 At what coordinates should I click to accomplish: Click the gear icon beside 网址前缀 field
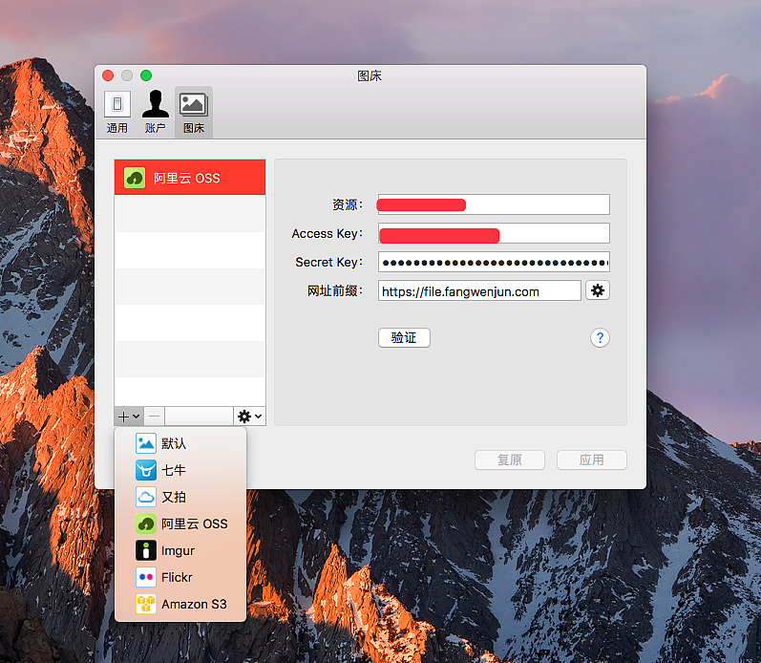(x=598, y=290)
